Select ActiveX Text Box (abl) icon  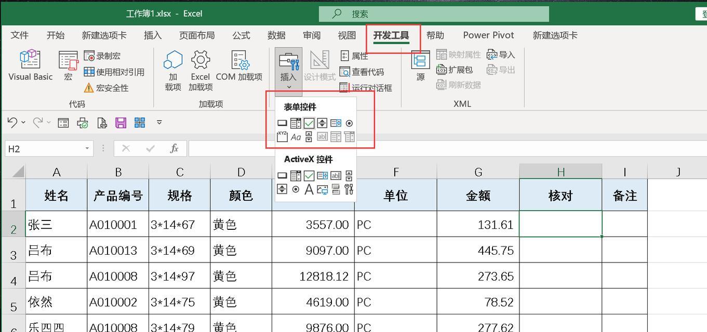click(x=336, y=175)
